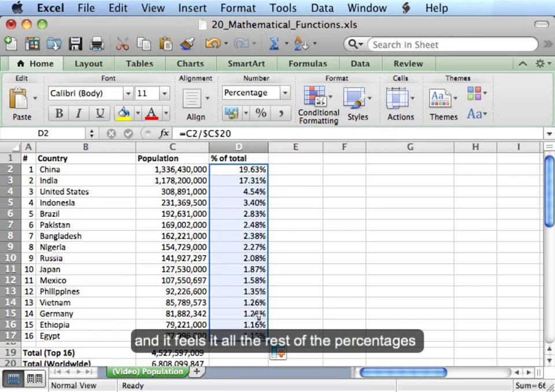Open the Apple menu

pos(17,8)
